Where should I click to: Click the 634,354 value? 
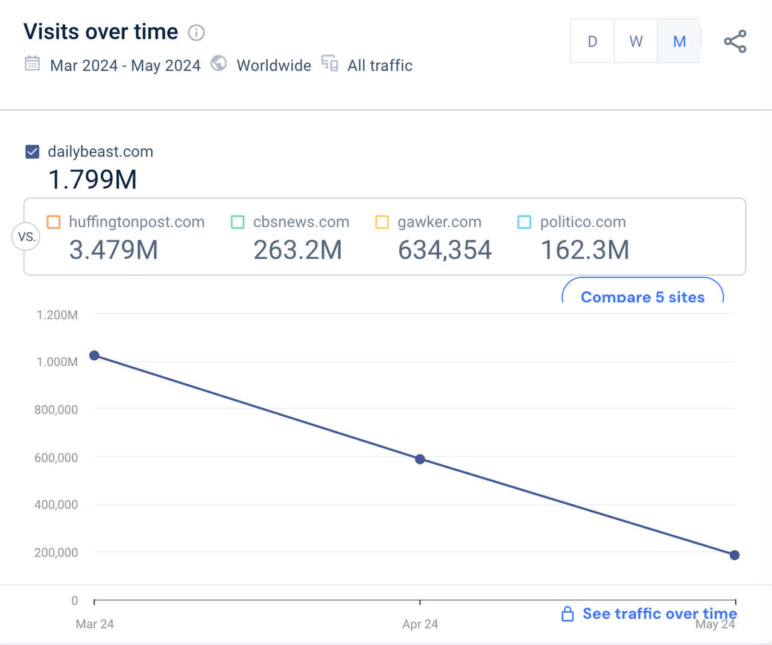[445, 250]
